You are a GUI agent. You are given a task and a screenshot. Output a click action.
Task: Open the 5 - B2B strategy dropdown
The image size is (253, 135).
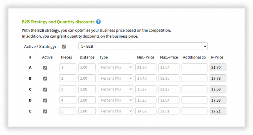tap(143, 46)
